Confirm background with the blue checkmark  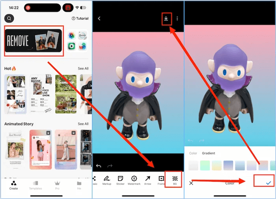point(269,183)
